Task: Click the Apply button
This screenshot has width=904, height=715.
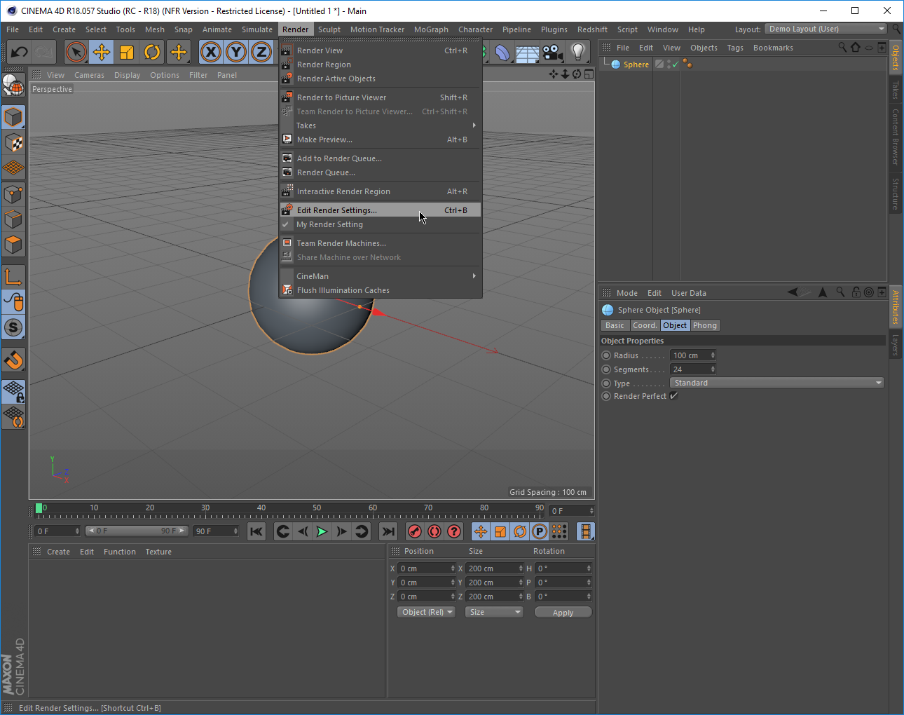Action: [x=563, y=612]
